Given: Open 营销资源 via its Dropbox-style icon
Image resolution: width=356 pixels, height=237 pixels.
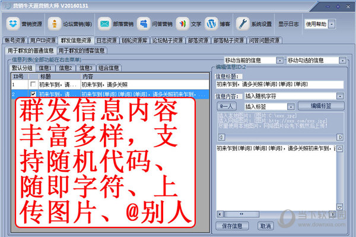Looking at the screenshot, I should (x=13, y=24).
